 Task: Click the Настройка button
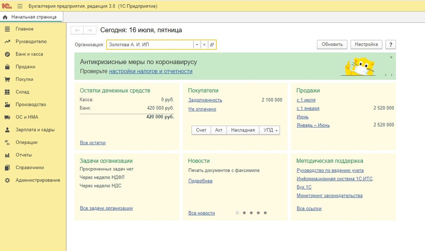tap(367, 44)
